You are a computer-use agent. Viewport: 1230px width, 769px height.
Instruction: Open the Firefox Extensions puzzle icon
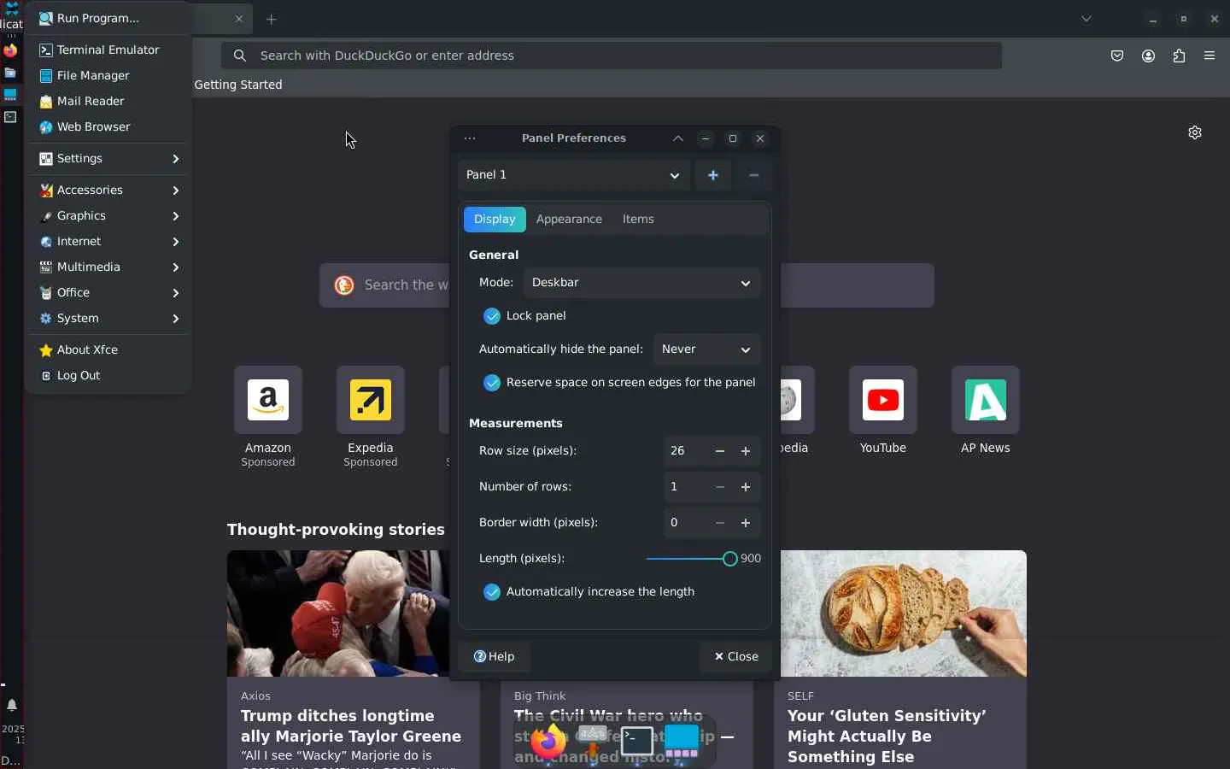coord(1179,56)
